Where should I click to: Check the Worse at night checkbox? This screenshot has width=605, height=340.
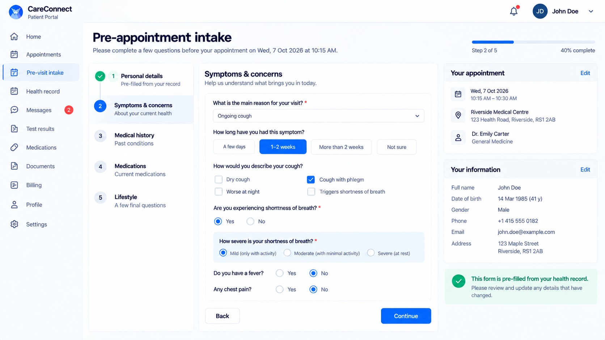(x=219, y=191)
